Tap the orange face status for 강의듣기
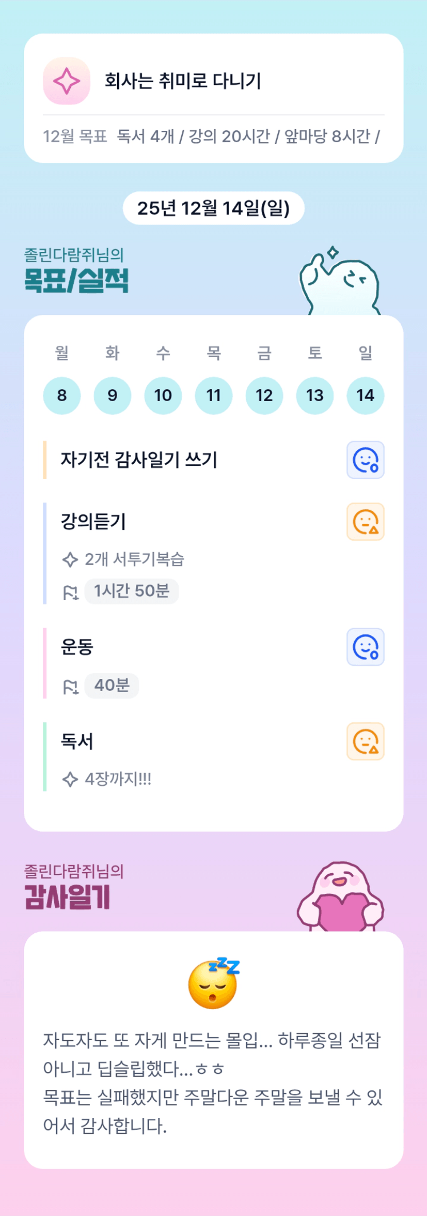 [x=365, y=522]
